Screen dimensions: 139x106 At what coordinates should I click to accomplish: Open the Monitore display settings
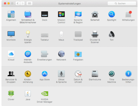pyautogui.click(x=11, y=34)
